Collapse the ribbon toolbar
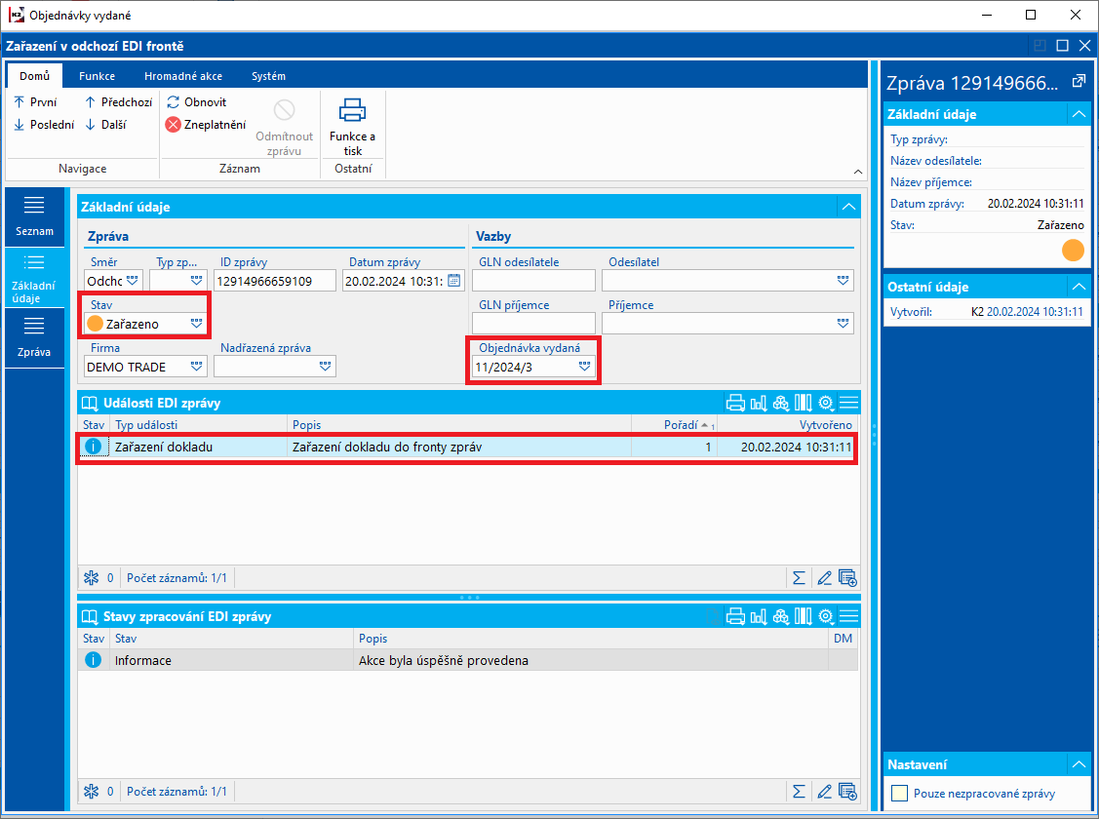The image size is (1099, 819). (858, 172)
